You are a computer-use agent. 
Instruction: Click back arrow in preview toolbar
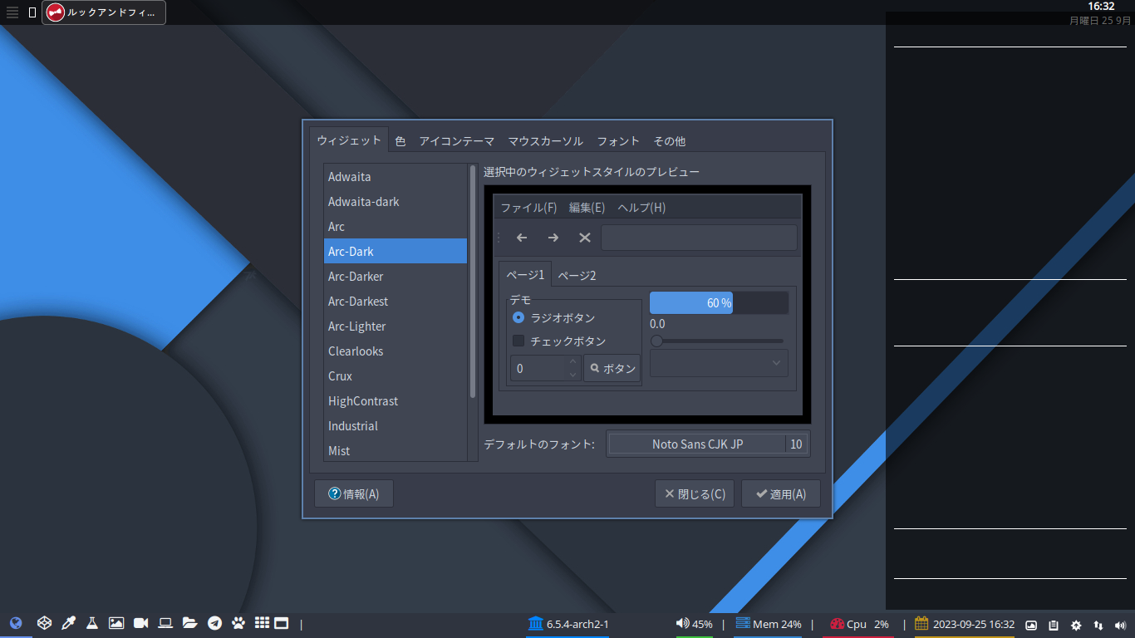(x=522, y=238)
